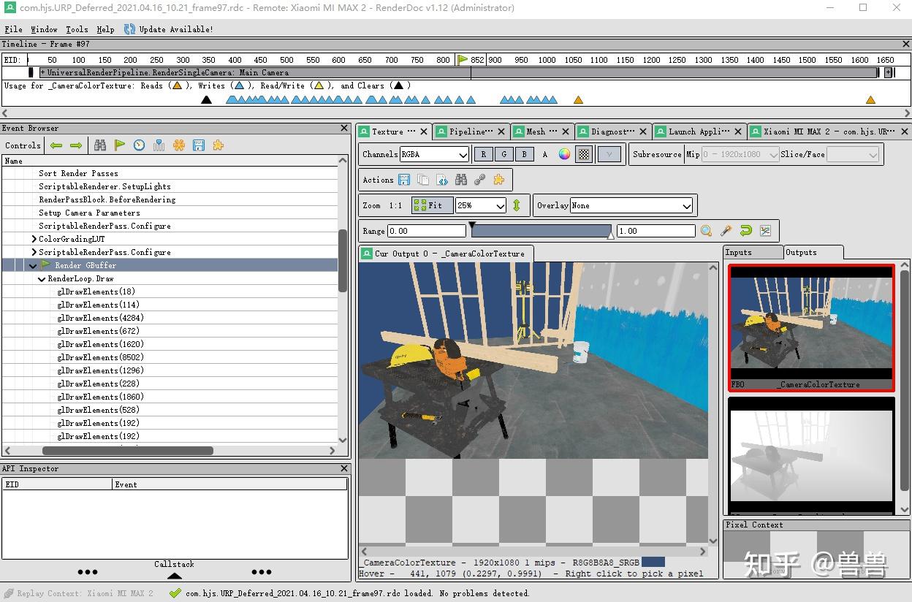Click the time durations clock icon

pos(139,145)
